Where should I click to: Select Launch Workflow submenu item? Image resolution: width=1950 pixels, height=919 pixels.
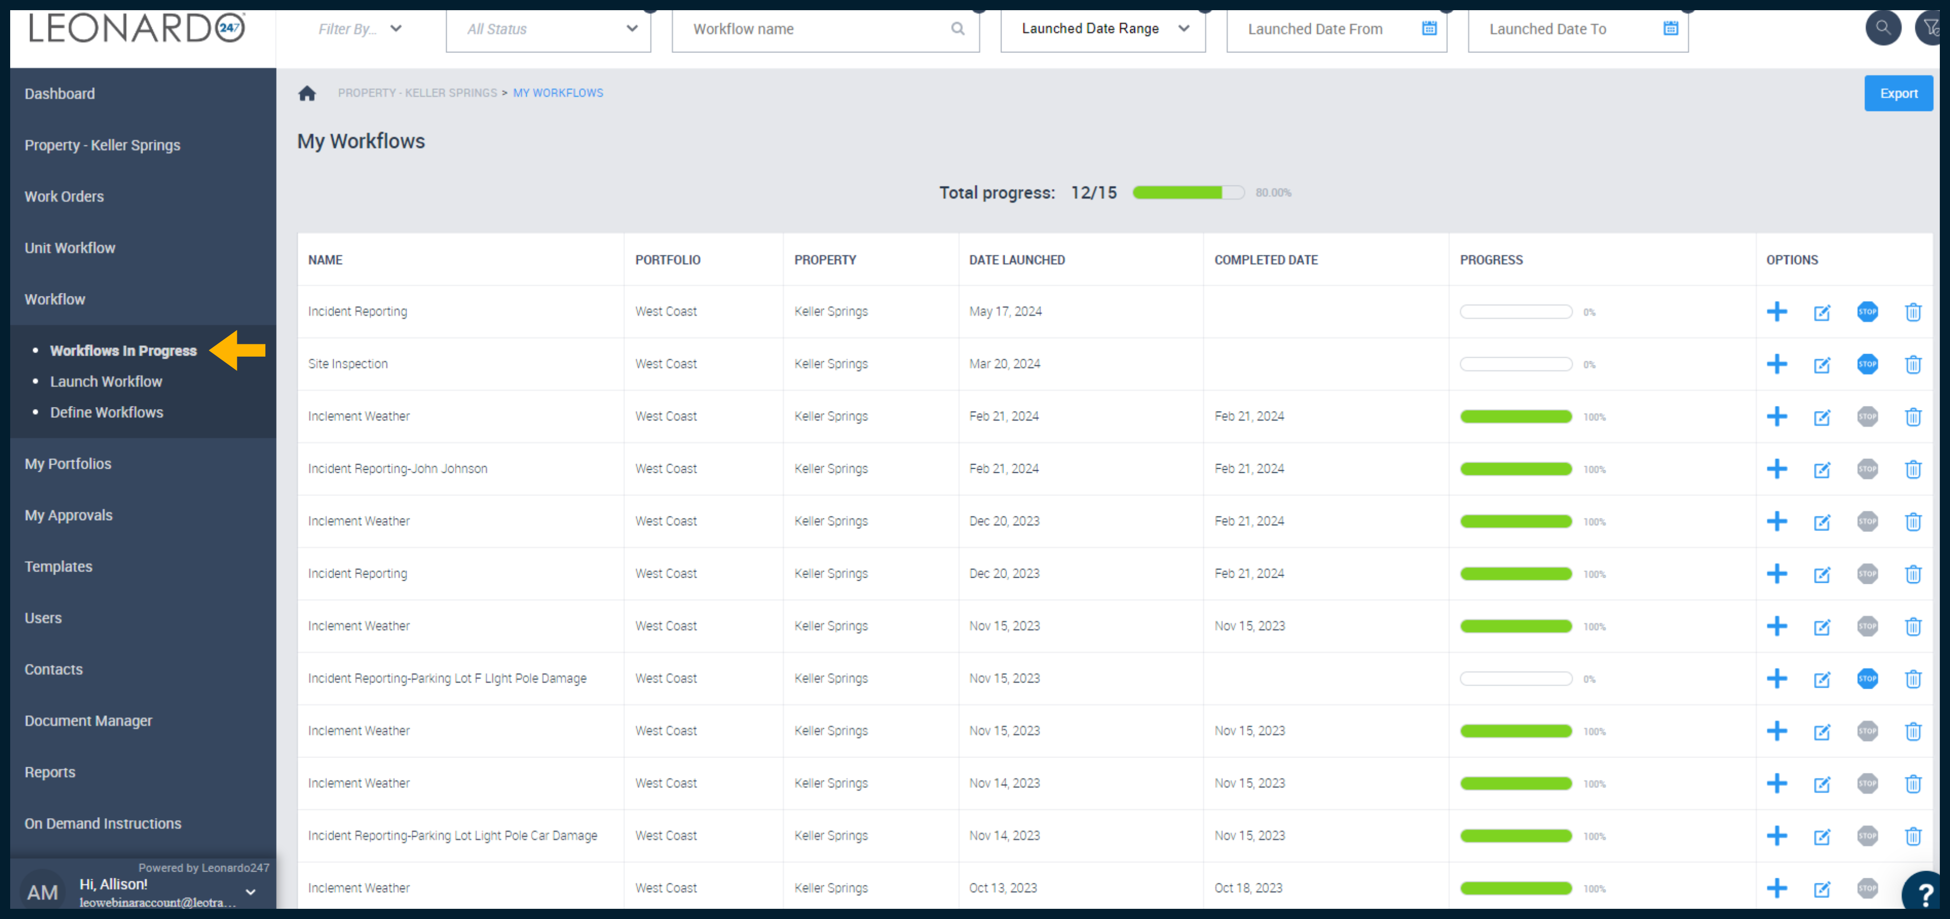(x=106, y=382)
